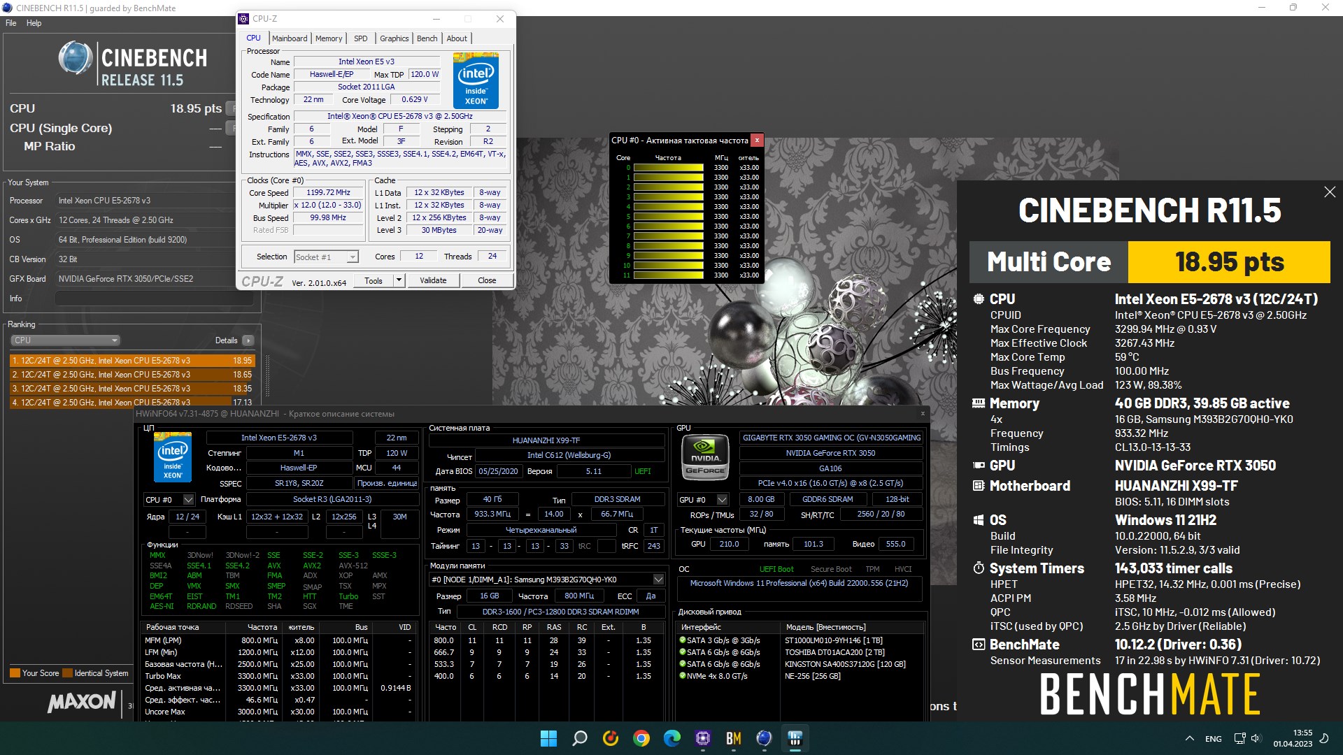Click NVMe NE-256 drive status indicator
Image resolution: width=1343 pixels, height=755 pixels.
pyautogui.click(x=683, y=675)
